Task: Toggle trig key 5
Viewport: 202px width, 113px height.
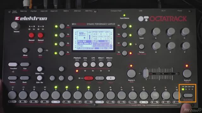Action: coord(56,95)
